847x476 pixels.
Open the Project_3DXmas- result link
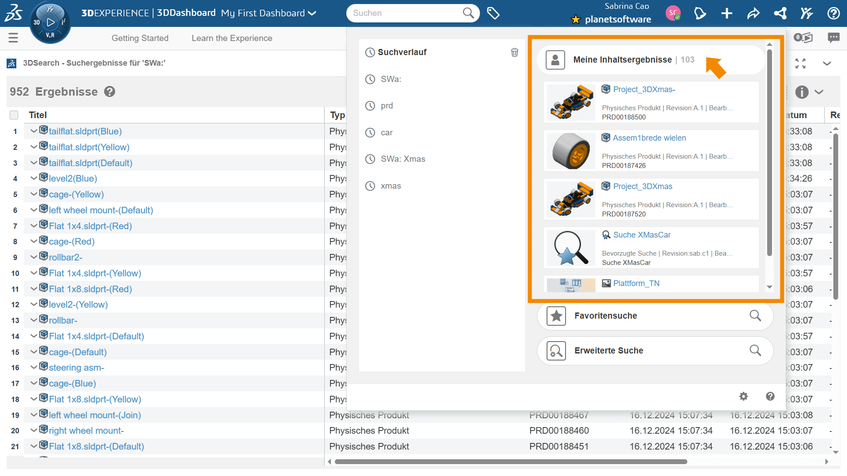644,89
